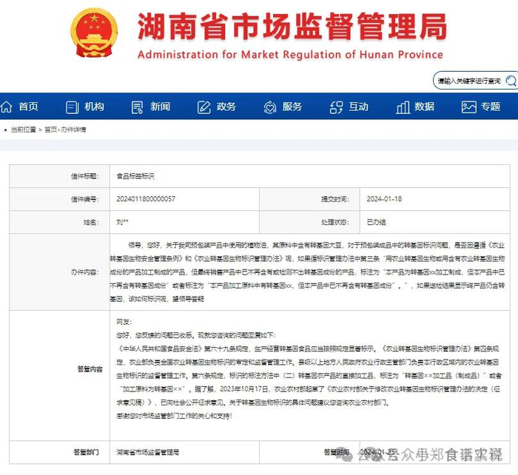This screenshot has height=475, width=518.
Task: Click the closing line 感谢您对市场监管部门工作的关心和支持
Action: [x=174, y=416]
